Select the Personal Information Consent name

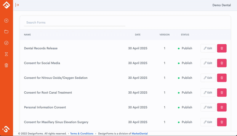(x=45, y=107)
